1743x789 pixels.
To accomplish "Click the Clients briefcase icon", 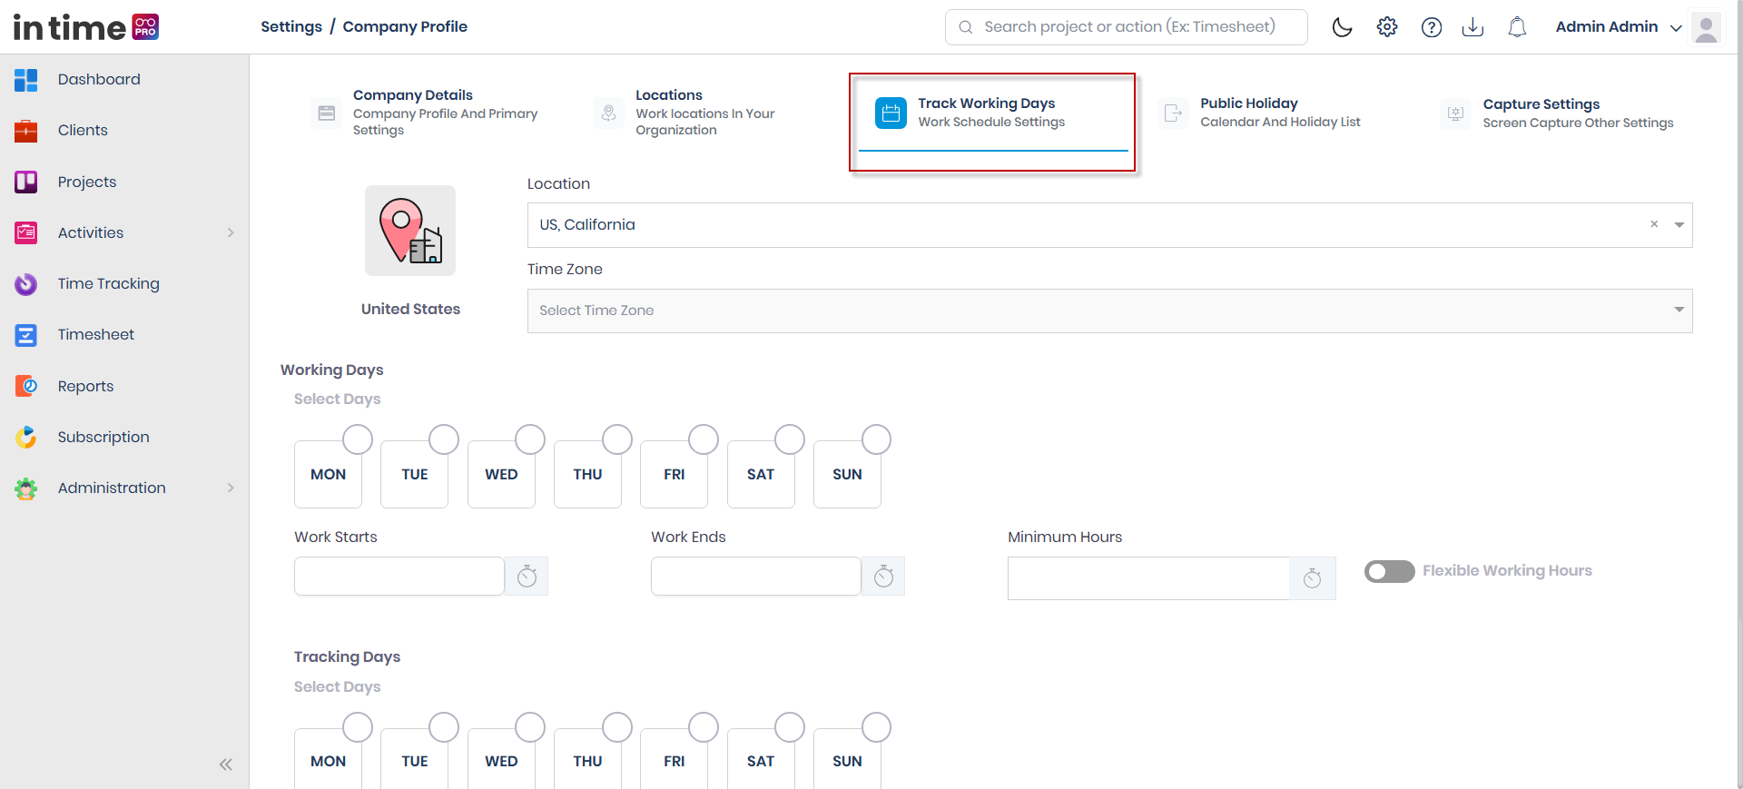I will (26, 131).
